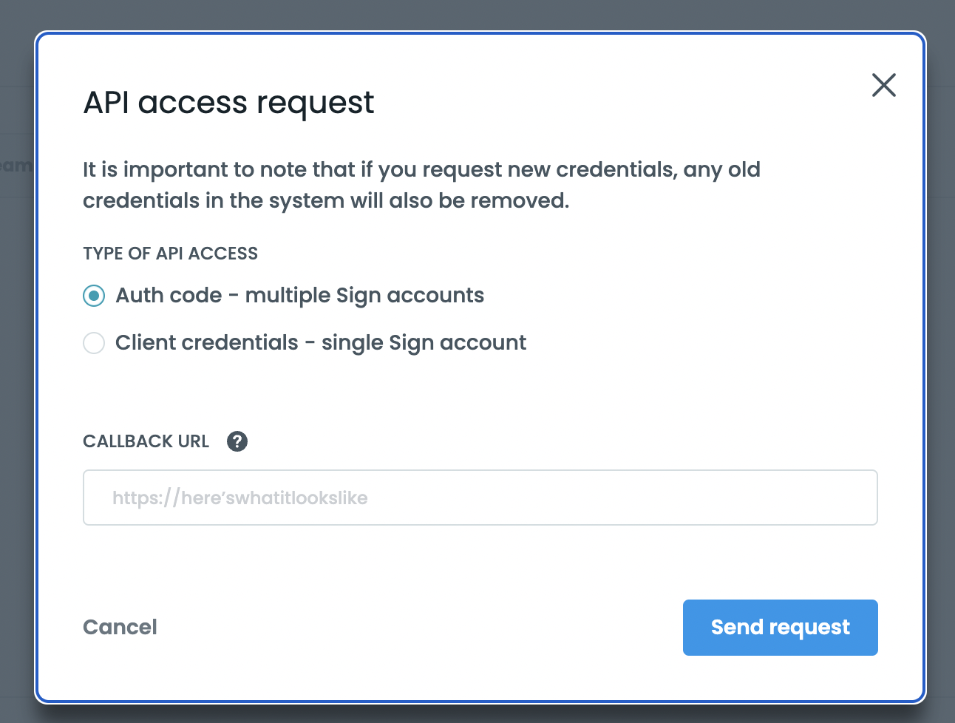
Task: Focus the Callback URL input field
Action: pos(480,498)
